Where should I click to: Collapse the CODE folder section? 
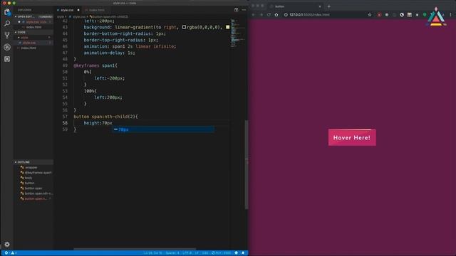(x=33, y=32)
